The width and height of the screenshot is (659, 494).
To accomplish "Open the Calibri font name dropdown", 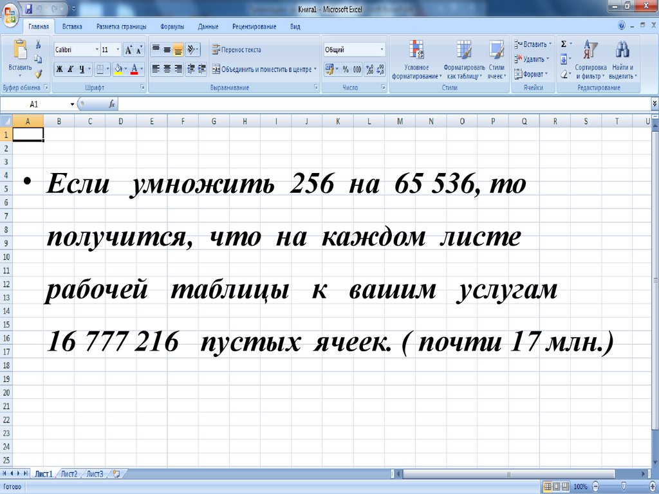I will (97, 50).
